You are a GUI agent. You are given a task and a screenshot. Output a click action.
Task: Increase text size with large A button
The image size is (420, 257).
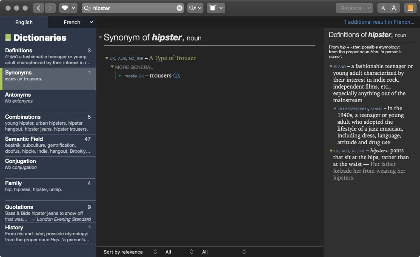394,8
